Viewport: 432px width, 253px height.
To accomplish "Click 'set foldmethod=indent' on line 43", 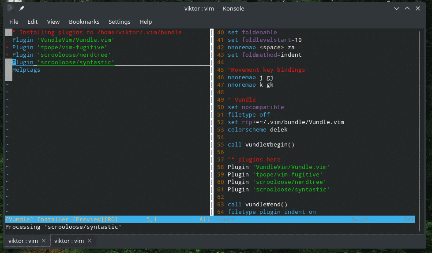I will [x=264, y=55].
